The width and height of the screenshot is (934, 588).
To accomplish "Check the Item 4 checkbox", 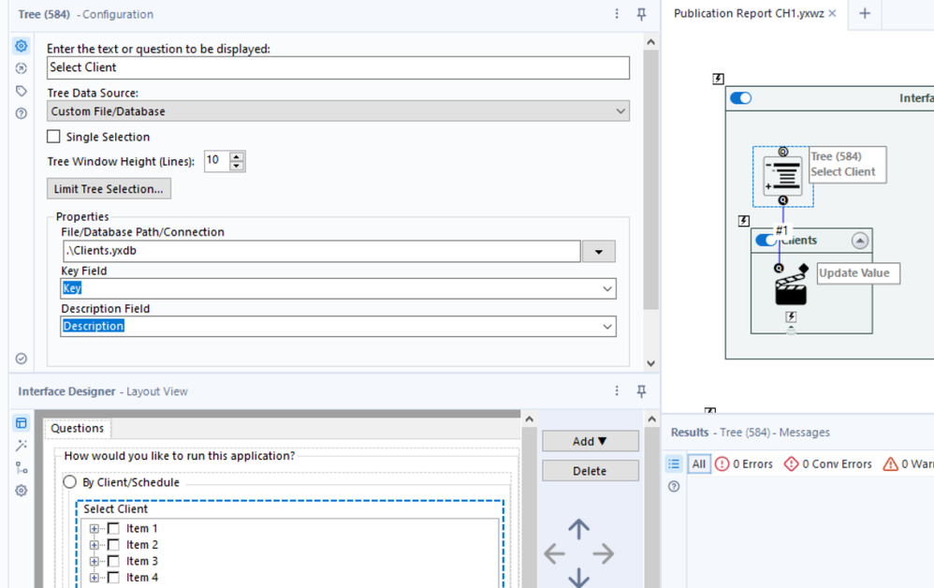I will (113, 578).
